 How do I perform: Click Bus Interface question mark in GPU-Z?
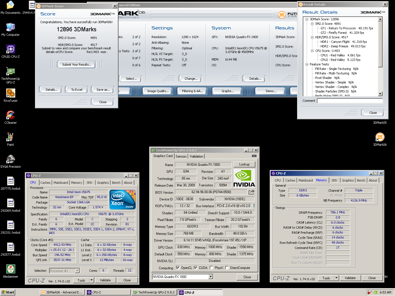pyautogui.click(x=254, y=206)
